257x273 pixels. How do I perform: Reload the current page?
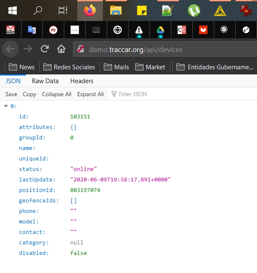45,49
